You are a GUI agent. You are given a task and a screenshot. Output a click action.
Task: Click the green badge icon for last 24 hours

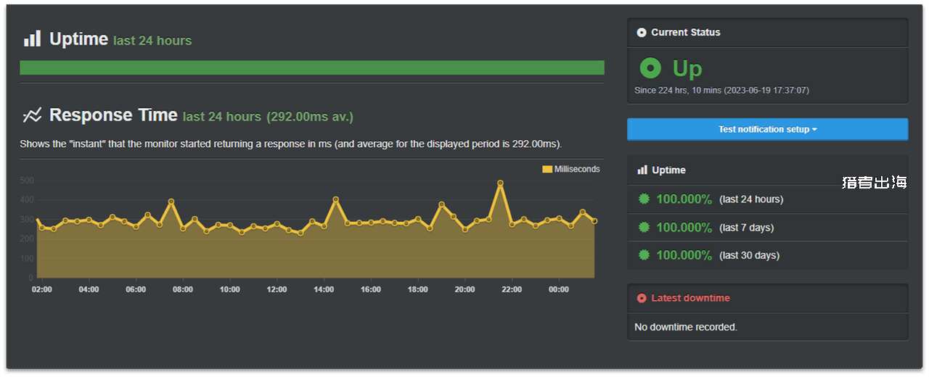(x=643, y=199)
